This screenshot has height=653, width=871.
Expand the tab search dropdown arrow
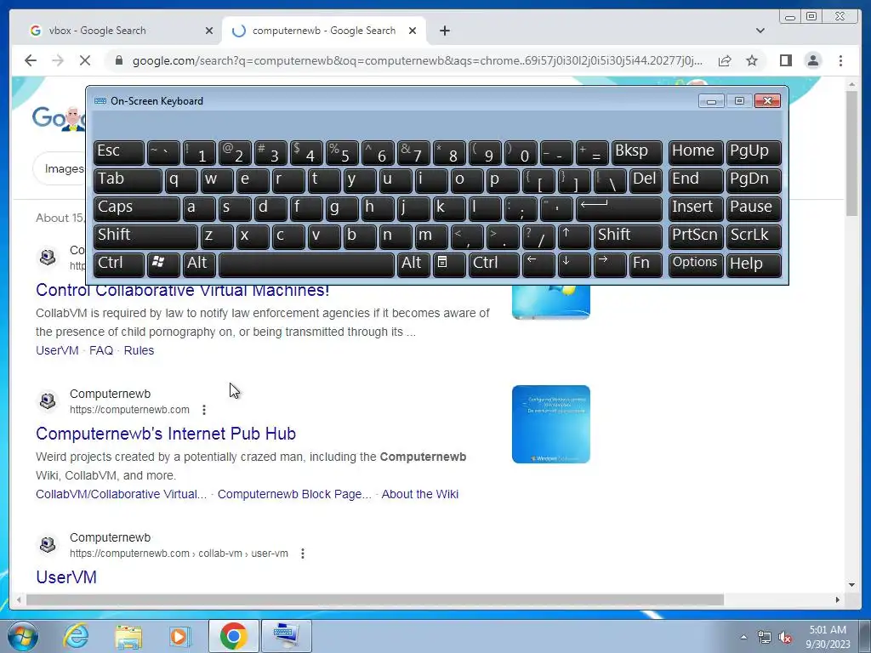[x=760, y=31]
